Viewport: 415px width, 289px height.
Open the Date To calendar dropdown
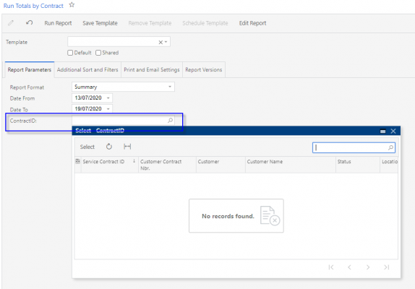coord(108,109)
